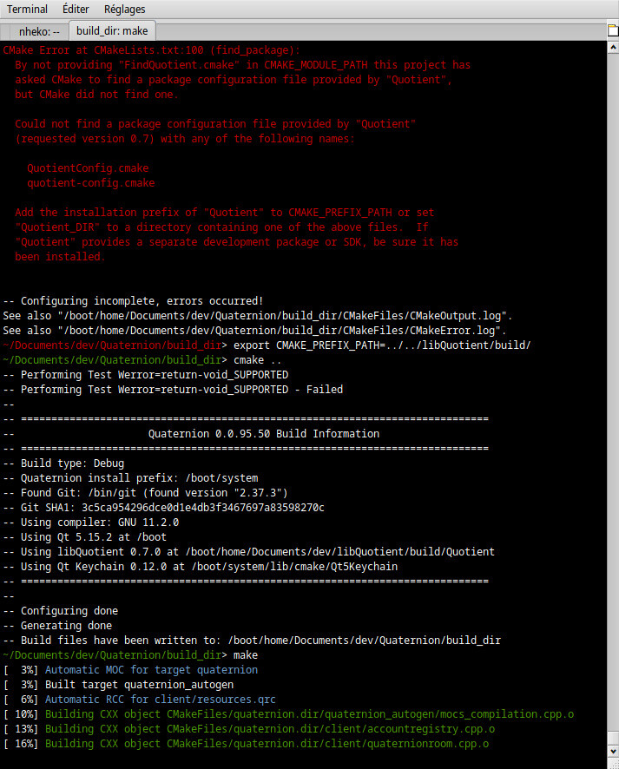Click the Quaternion Build Information heading
This screenshot has height=769, width=619.
pos(263,433)
